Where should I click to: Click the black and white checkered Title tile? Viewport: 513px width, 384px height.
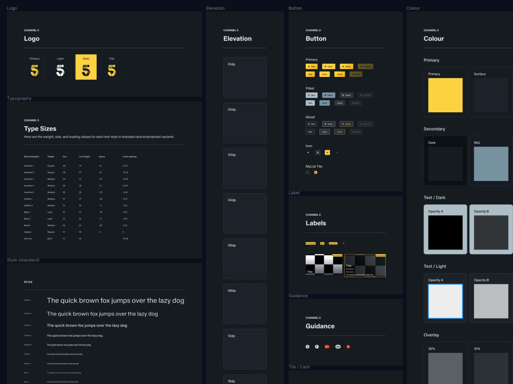(x=324, y=264)
